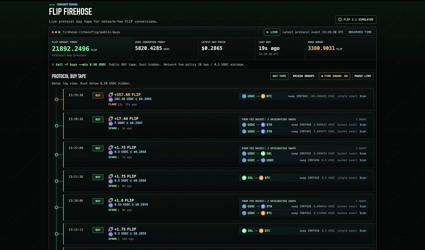
Task: Click the USDC coin icon beside 0.52 USDC
Action: click(x=111, y=205)
